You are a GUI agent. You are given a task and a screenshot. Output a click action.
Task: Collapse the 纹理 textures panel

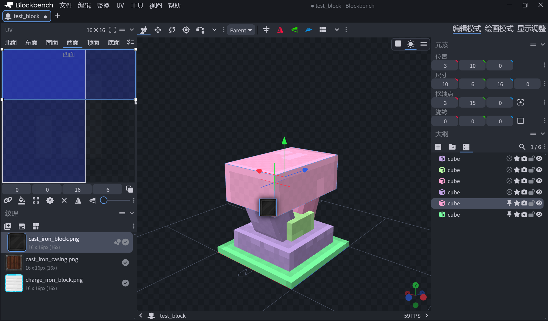(x=132, y=213)
